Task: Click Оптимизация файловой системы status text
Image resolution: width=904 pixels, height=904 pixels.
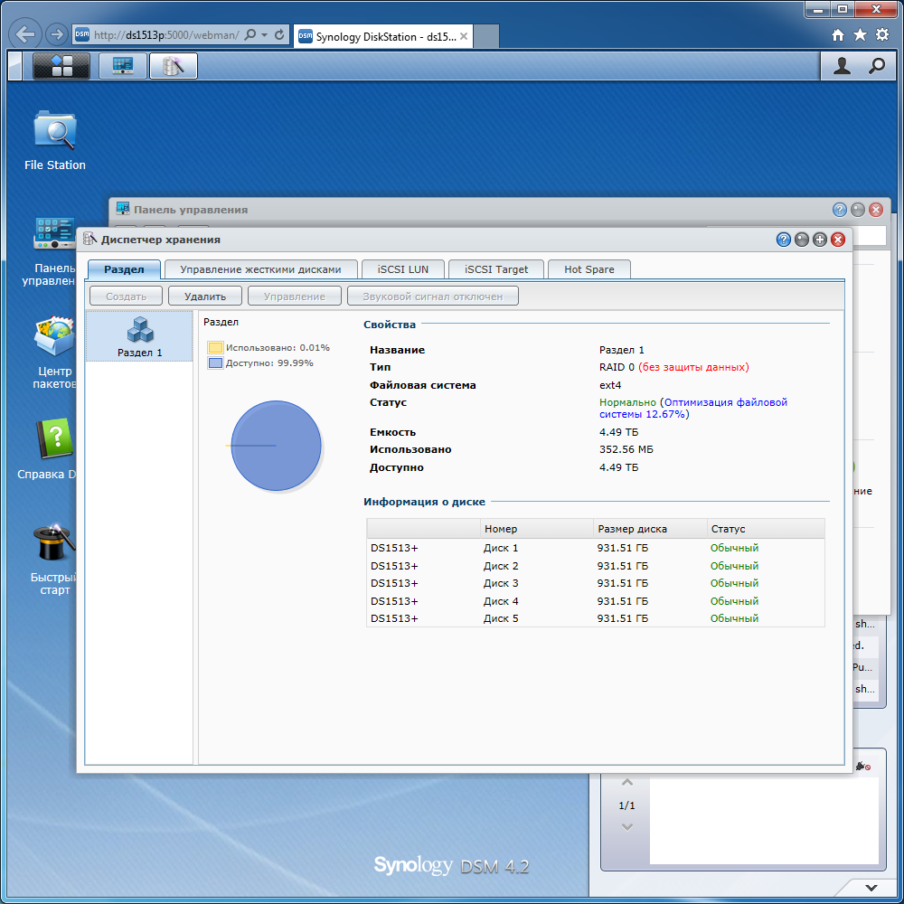Action: pyautogui.click(x=693, y=409)
